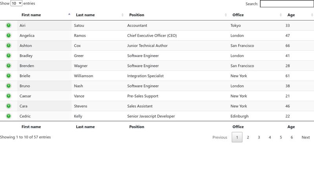Image resolution: width=314 pixels, height=177 pixels.
Task: Jump to page 6 of table
Action: (292, 137)
